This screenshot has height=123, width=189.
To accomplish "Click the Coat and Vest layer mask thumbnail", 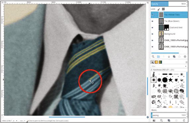I will point(166,28).
